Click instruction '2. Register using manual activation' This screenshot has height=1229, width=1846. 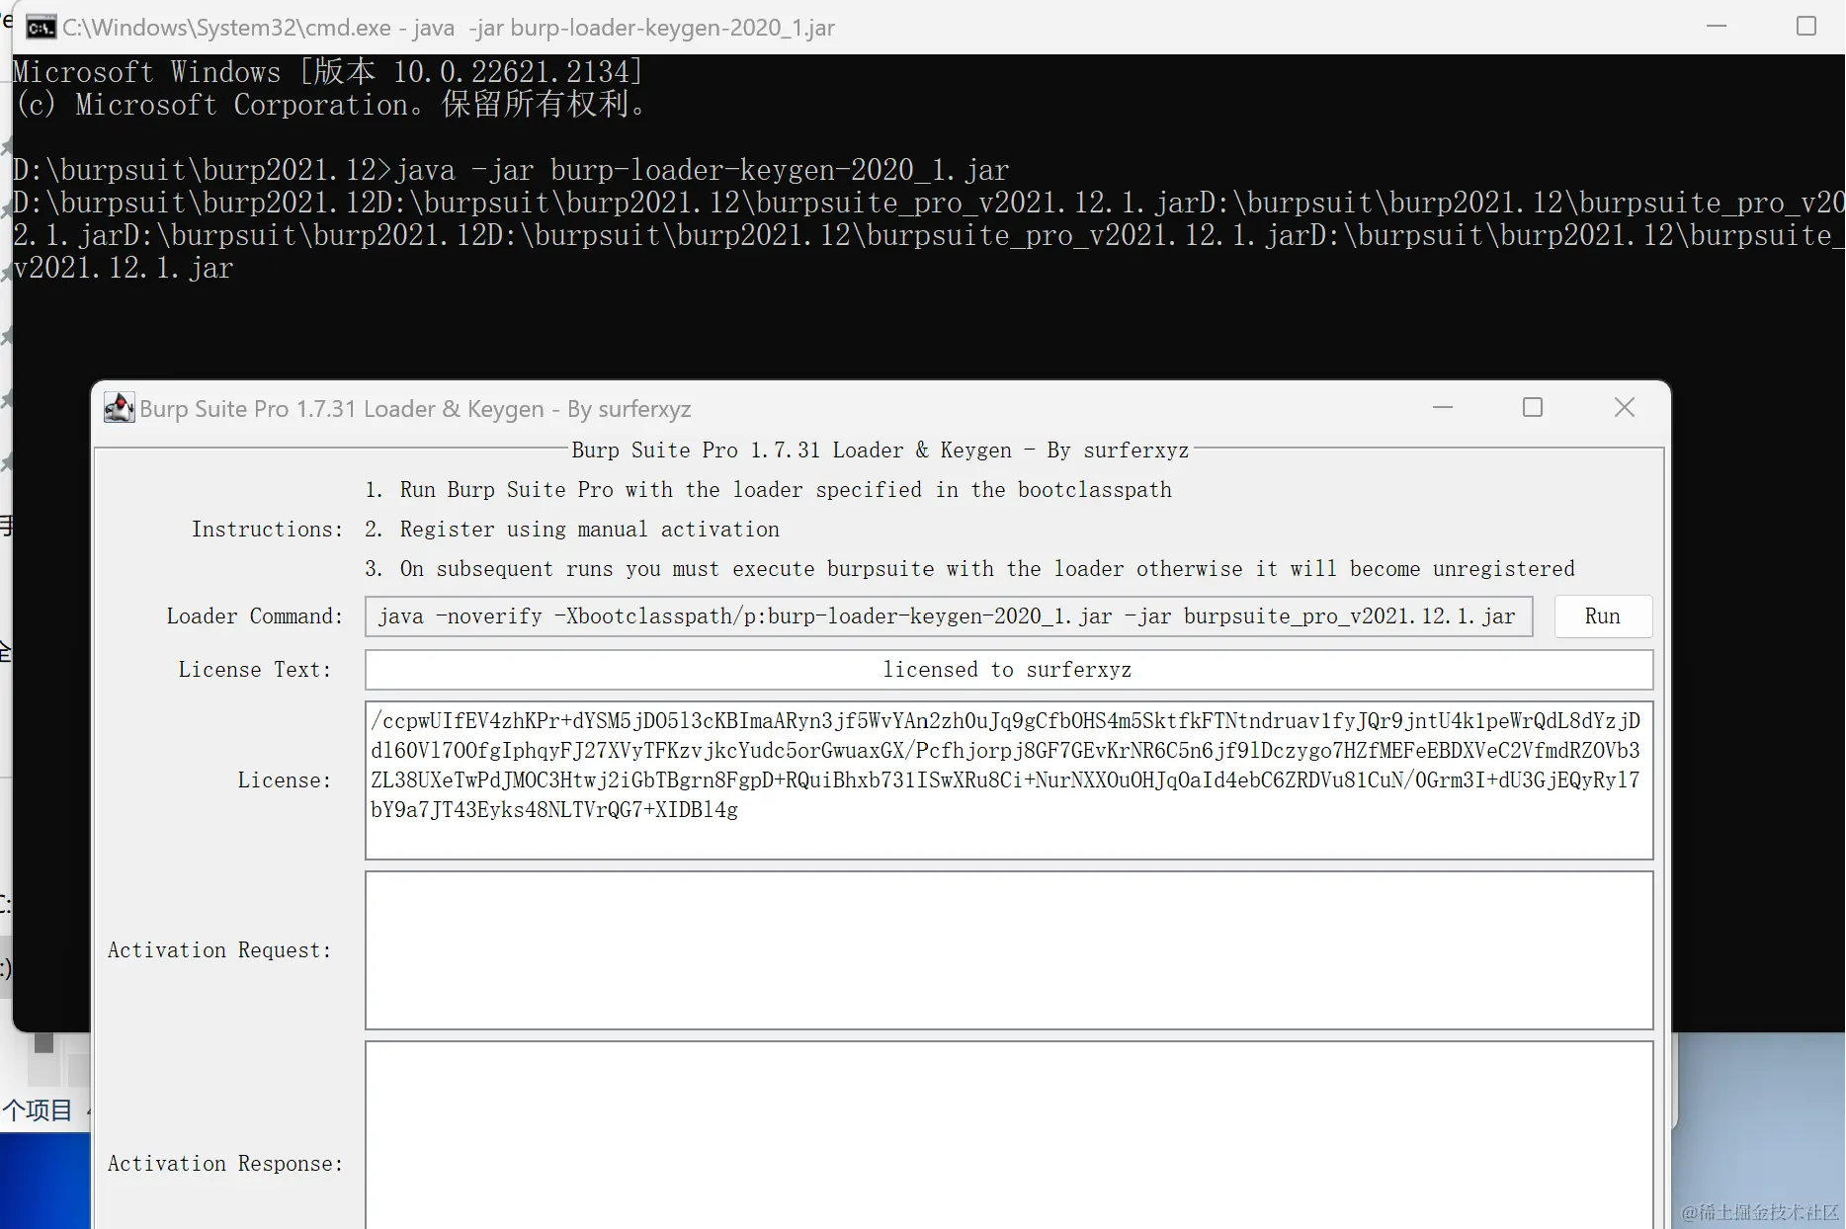click(572, 530)
